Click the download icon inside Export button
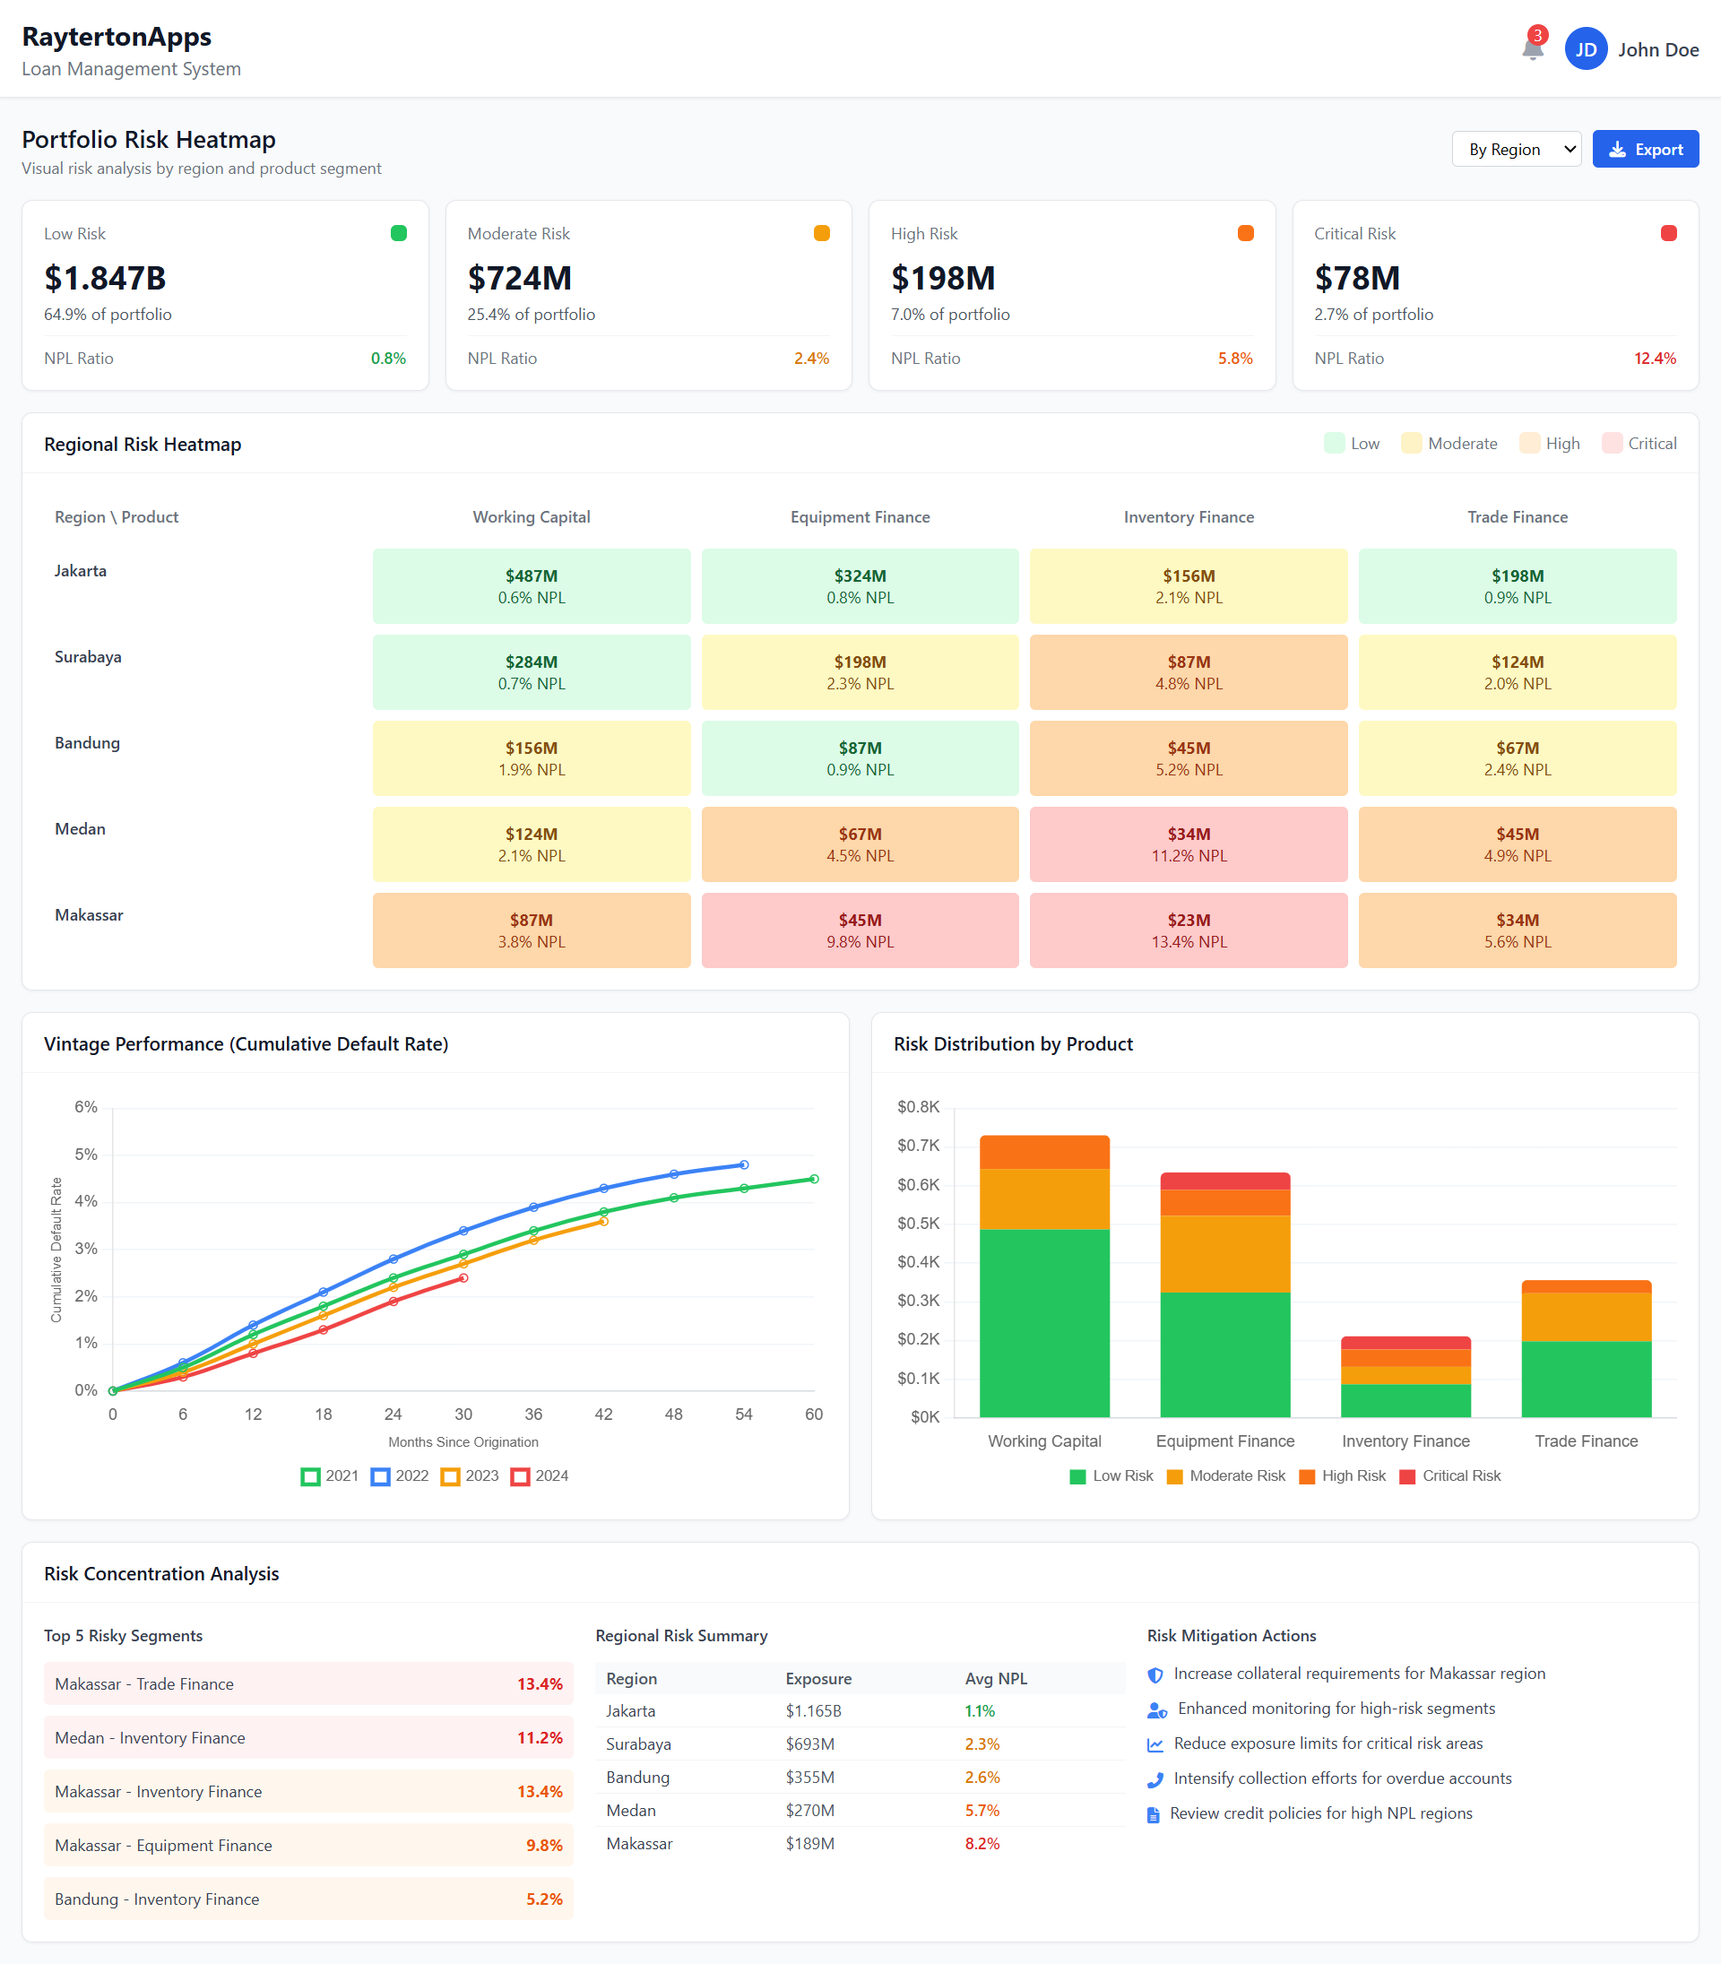 click(x=1616, y=149)
